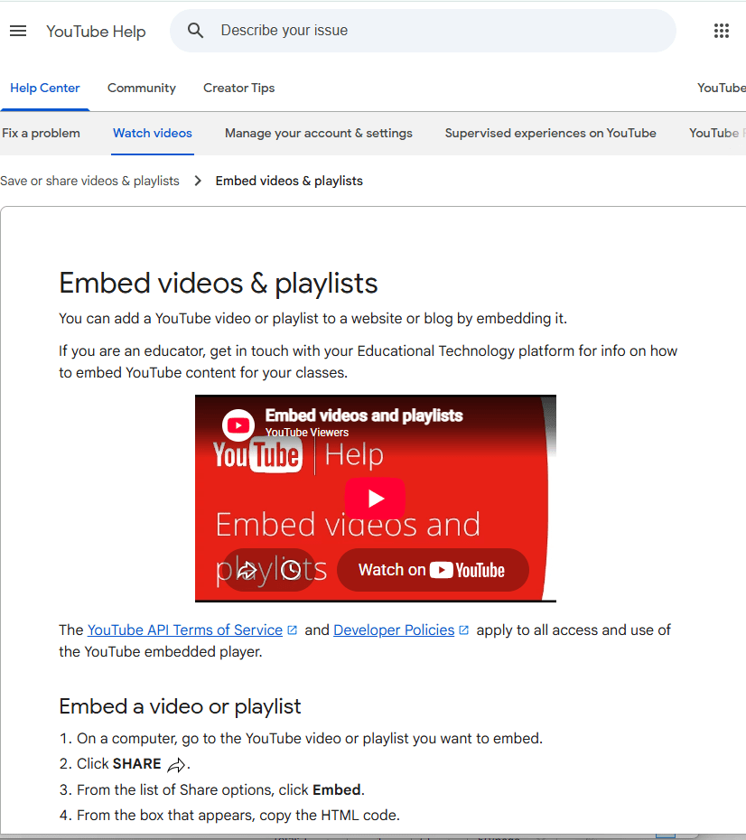
Task: Click the SHARE arrow icon in step 2
Action: tap(176, 765)
